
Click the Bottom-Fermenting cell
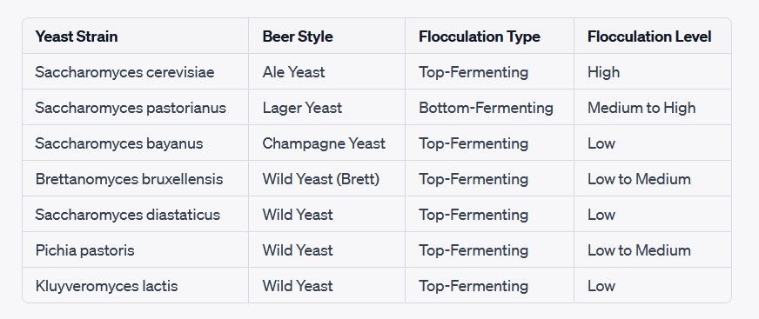pyautogui.click(x=489, y=107)
